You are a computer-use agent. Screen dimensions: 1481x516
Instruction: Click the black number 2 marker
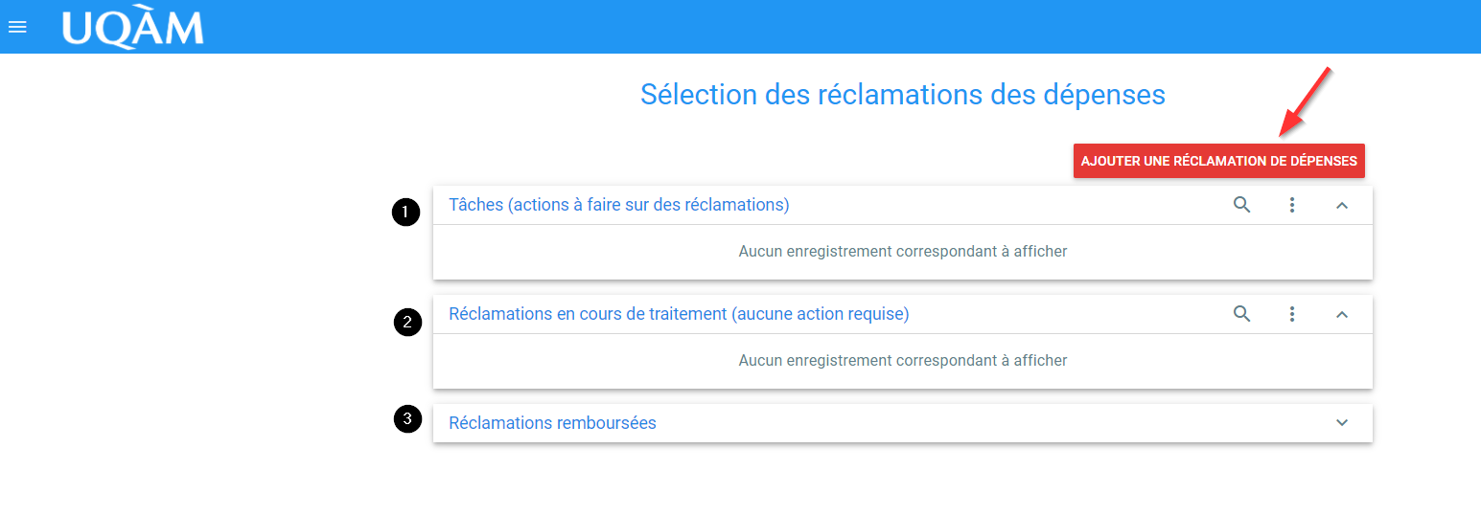coord(407,322)
